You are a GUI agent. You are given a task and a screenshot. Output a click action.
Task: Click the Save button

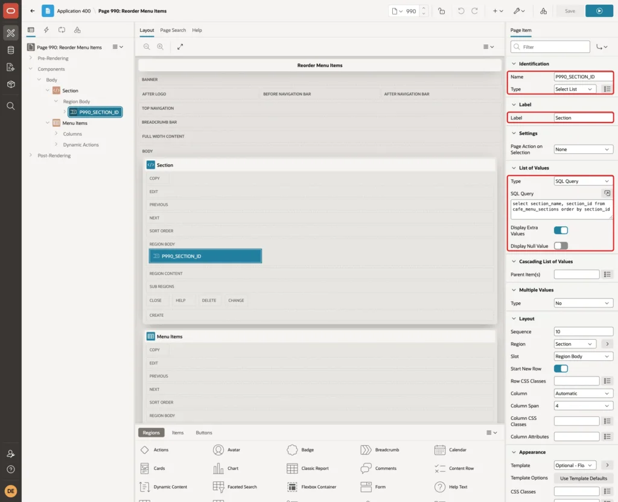point(570,11)
